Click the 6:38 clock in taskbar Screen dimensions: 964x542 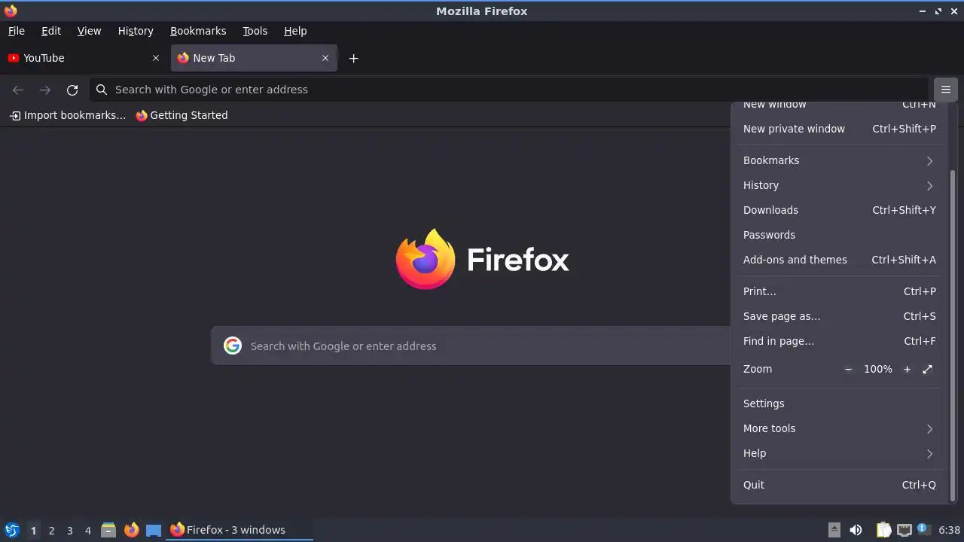point(949,530)
